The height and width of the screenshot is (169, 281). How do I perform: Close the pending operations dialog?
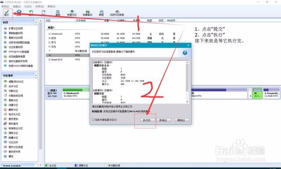click(188, 46)
